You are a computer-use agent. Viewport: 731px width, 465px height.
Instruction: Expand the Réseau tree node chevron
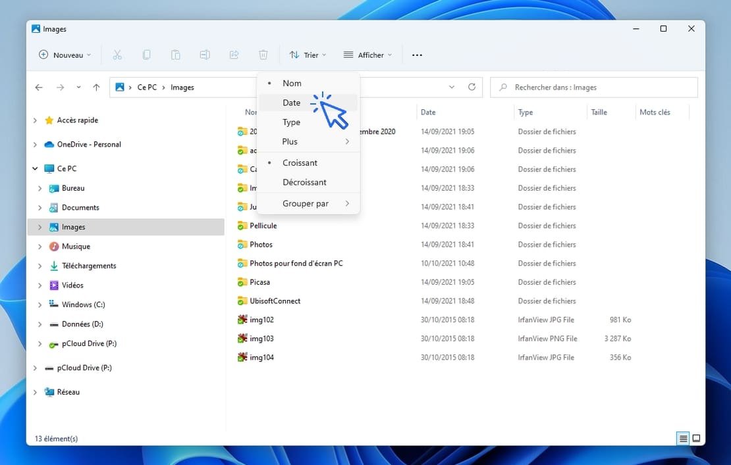[35, 392]
